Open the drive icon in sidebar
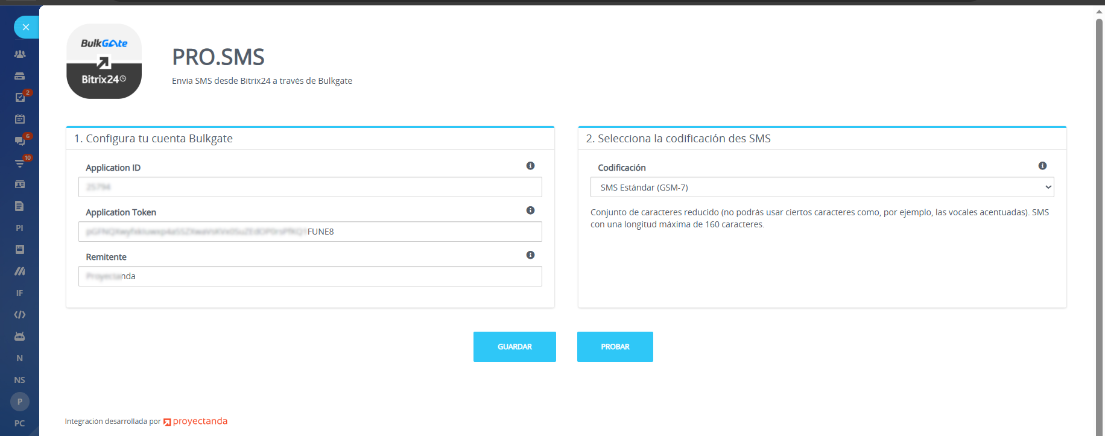 point(20,76)
